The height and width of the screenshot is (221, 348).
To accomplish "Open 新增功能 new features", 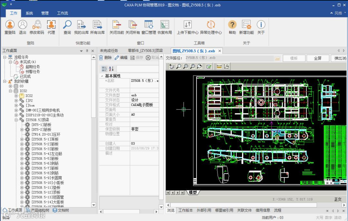I will (x=247, y=27).
